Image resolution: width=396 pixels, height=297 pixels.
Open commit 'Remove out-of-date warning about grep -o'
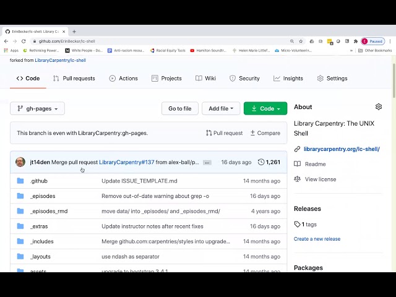point(155,196)
